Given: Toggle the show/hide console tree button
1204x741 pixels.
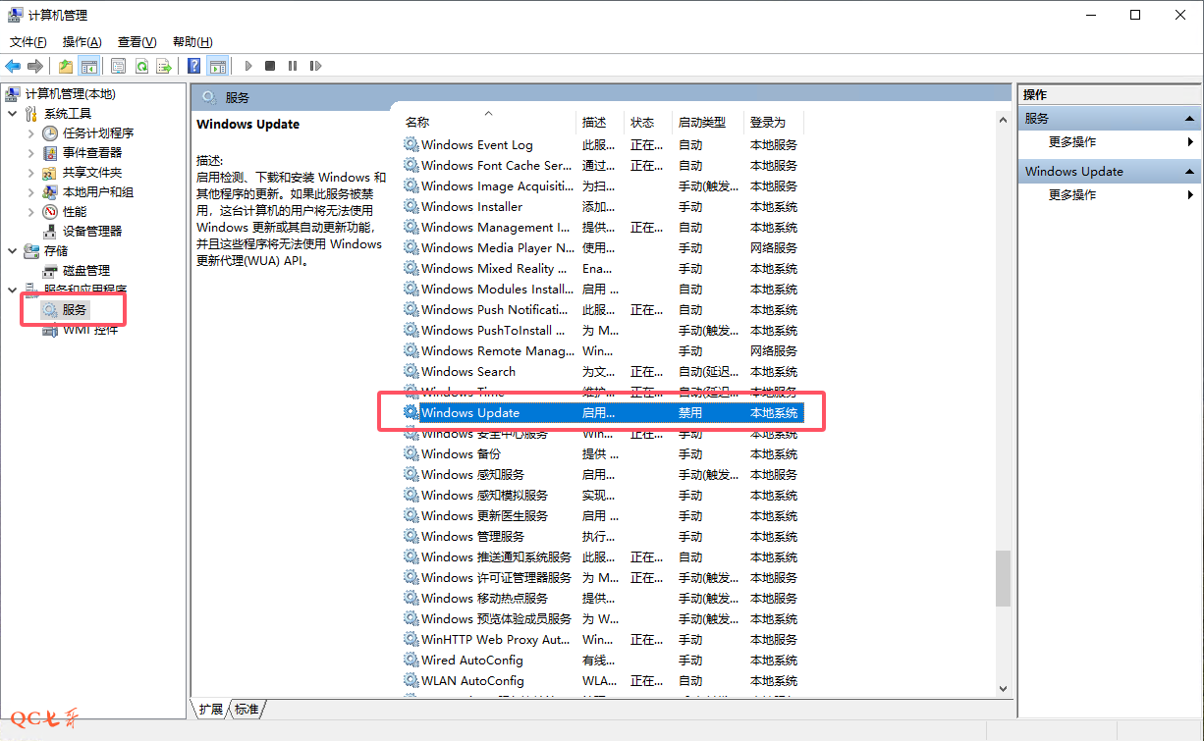Looking at the screenshot, I should click(88, 66).
